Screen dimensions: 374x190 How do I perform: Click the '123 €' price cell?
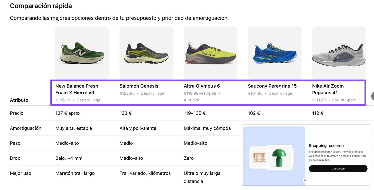point(126,113)
